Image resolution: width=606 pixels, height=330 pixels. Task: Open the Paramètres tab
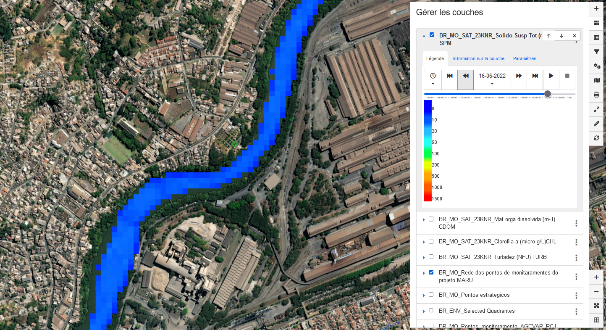tap(525, 58)
